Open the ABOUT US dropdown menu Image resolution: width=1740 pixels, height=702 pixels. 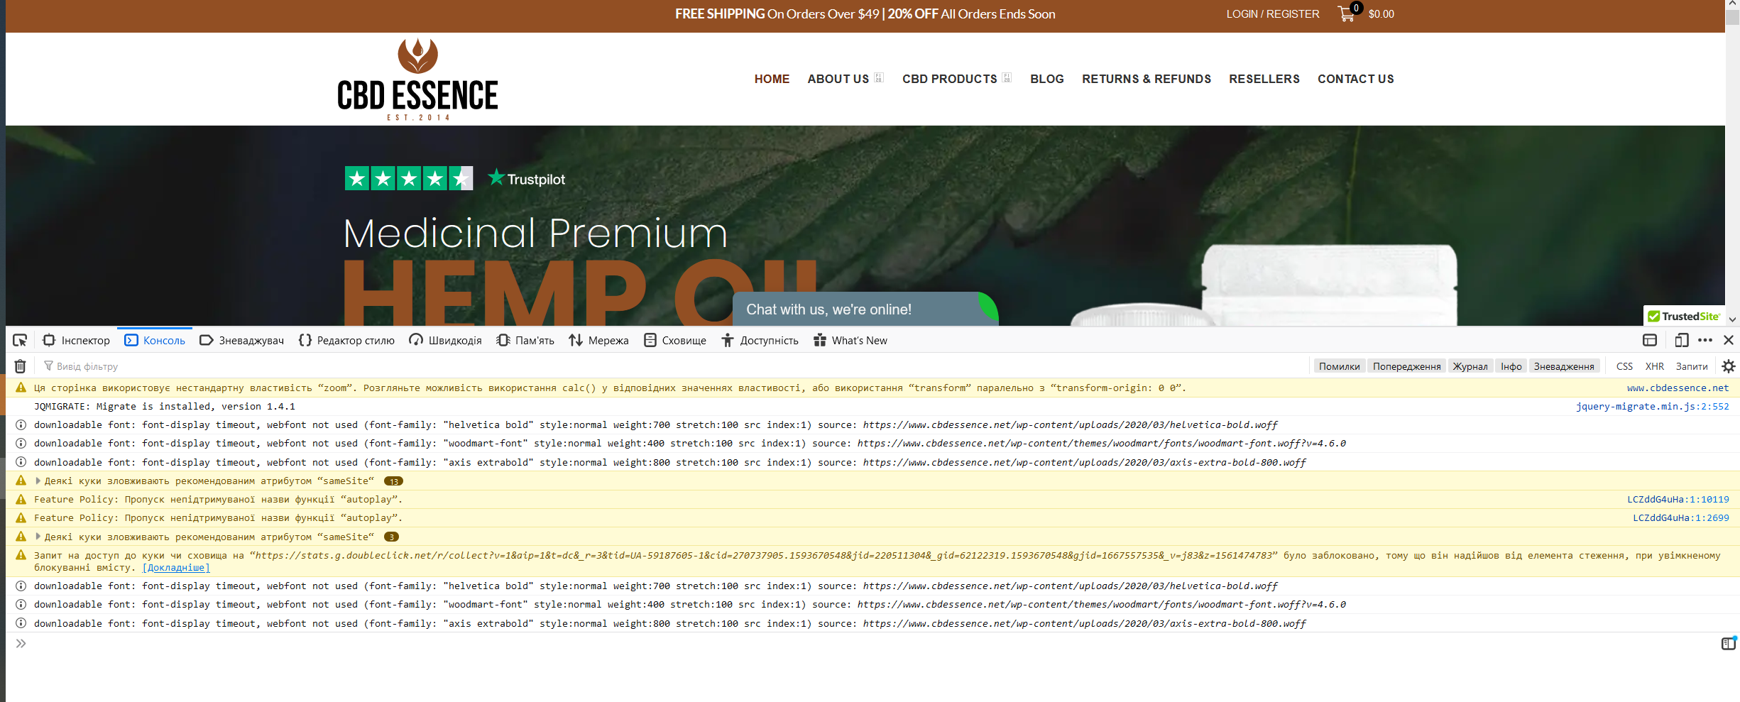(x=845, y=79)
